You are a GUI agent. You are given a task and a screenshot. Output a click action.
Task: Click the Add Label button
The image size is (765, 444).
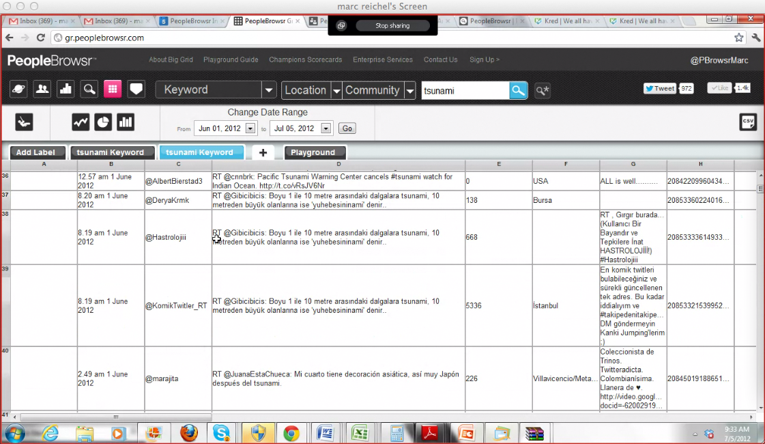tap(38, 152)
